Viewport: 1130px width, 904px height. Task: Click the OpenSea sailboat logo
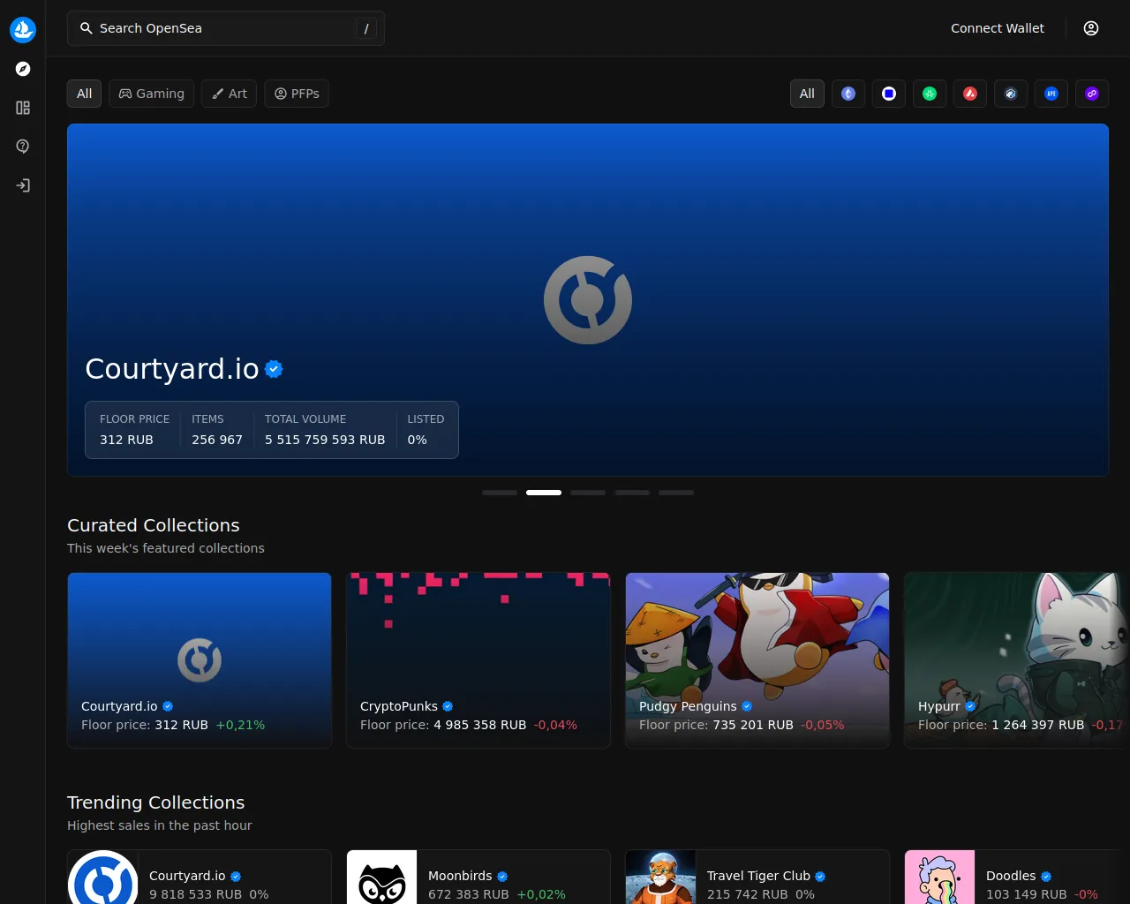tap(23, 29)
